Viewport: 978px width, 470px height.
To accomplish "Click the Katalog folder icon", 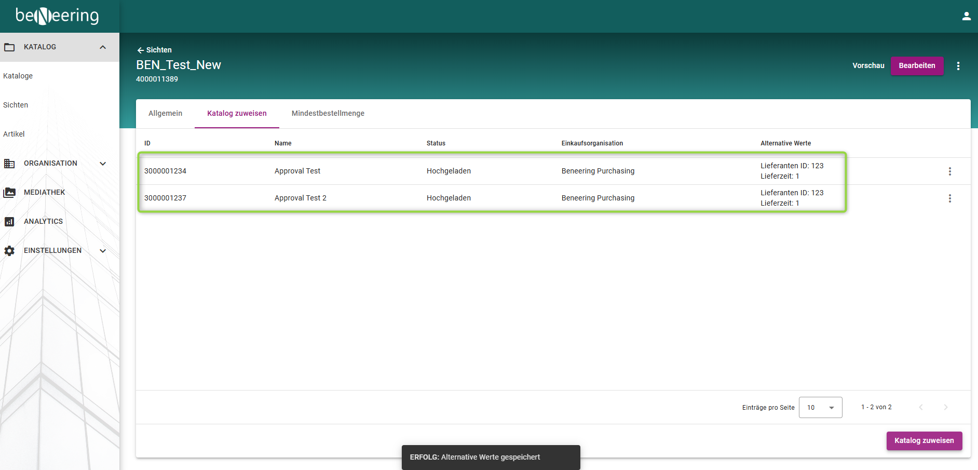I will (9, 47).
